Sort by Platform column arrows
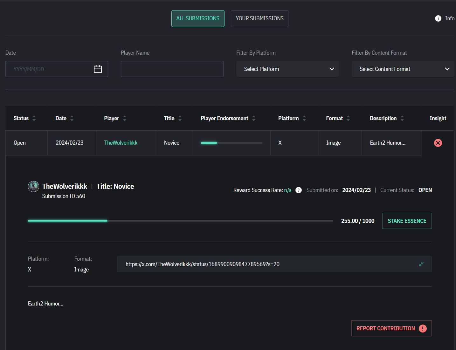 pos(304,118)
